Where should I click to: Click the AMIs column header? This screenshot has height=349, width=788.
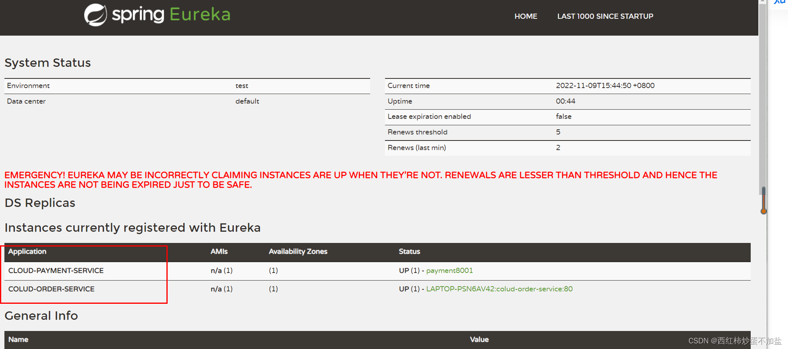click(219, 251)
